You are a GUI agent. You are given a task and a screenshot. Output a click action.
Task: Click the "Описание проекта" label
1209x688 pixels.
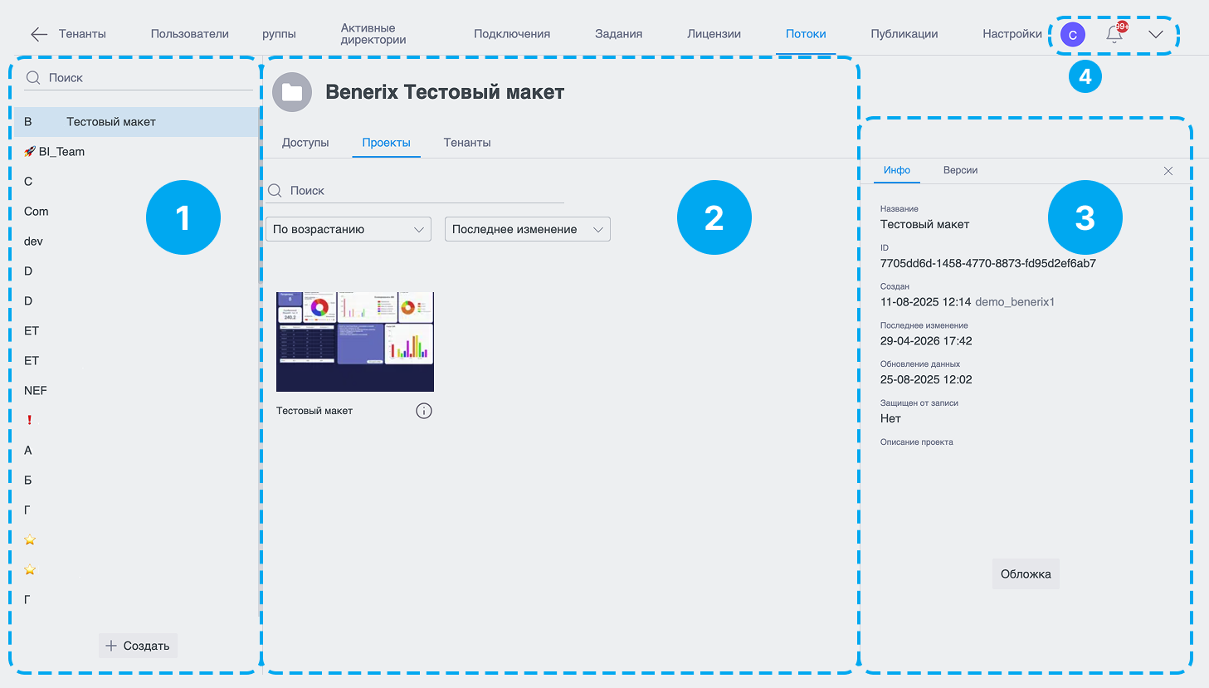[x=917, y=442]
